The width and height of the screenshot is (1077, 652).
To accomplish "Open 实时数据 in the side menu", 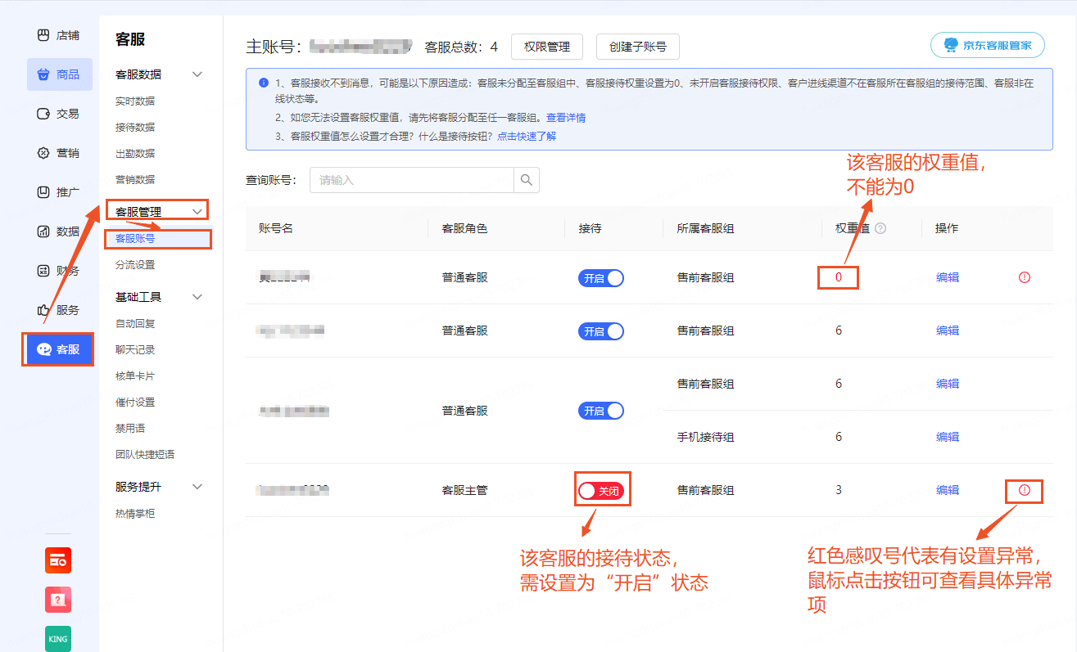I will (x=135, y=101).
